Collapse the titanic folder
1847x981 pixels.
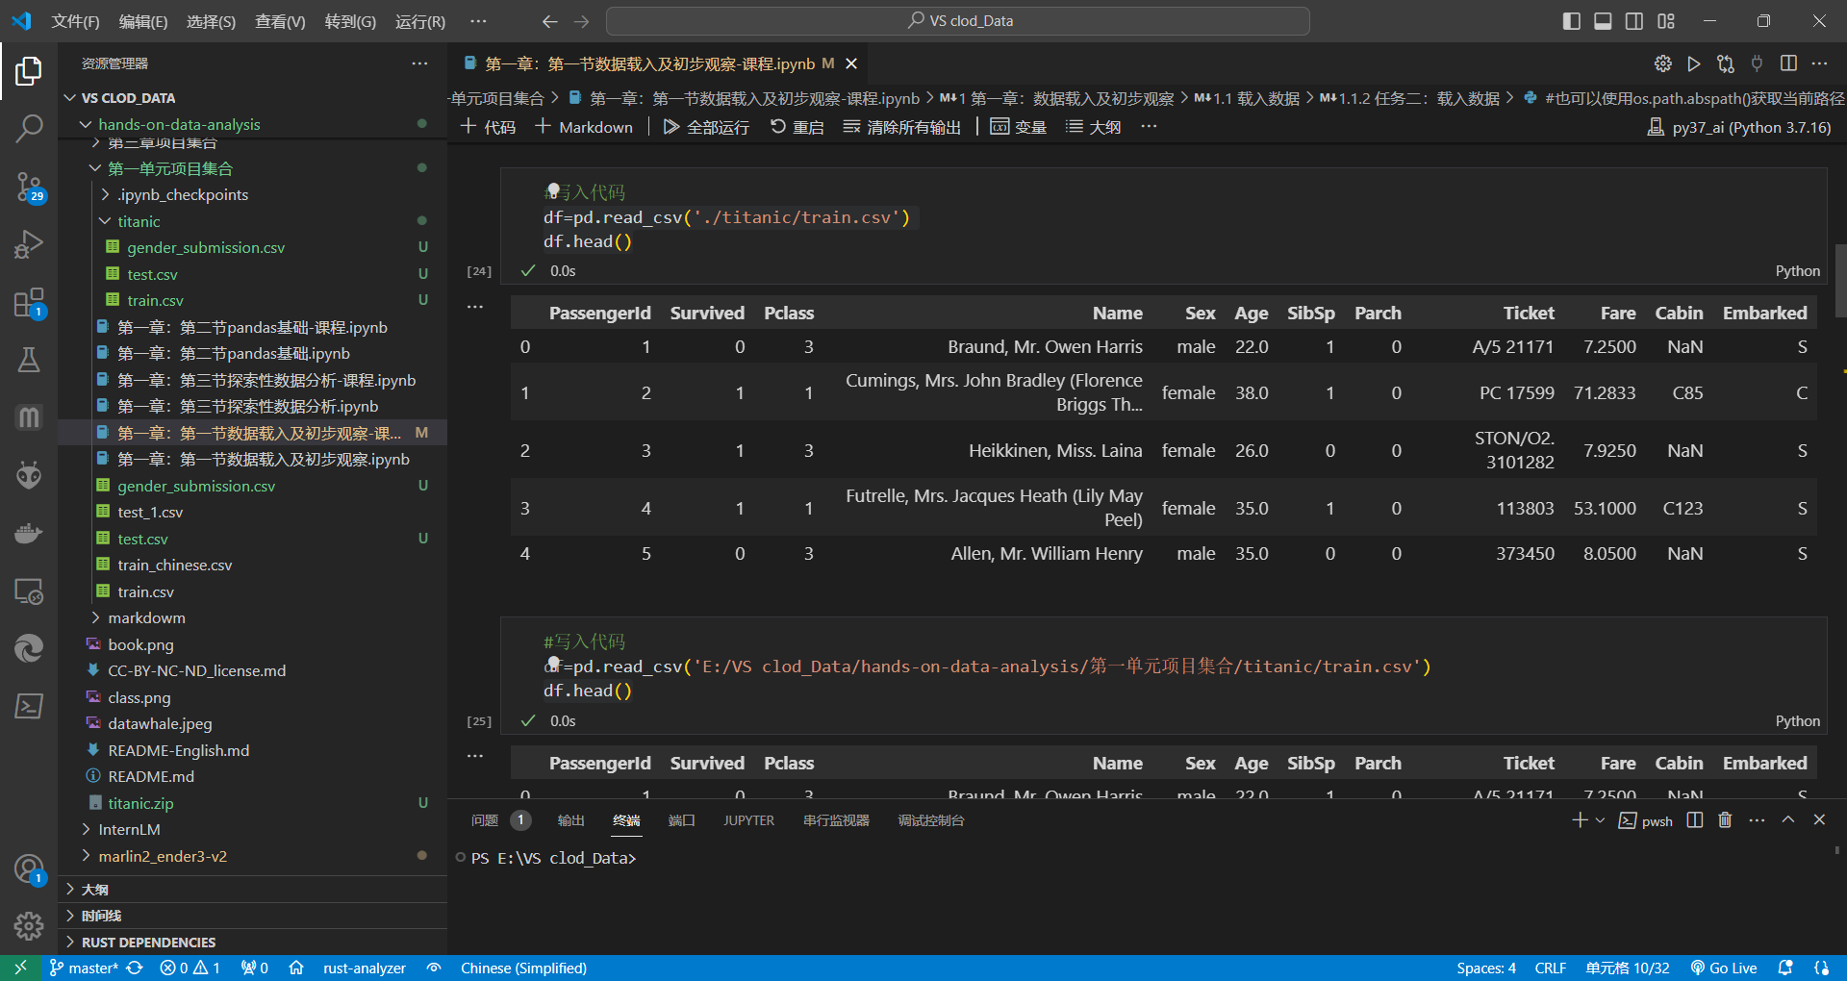point(139,221)
